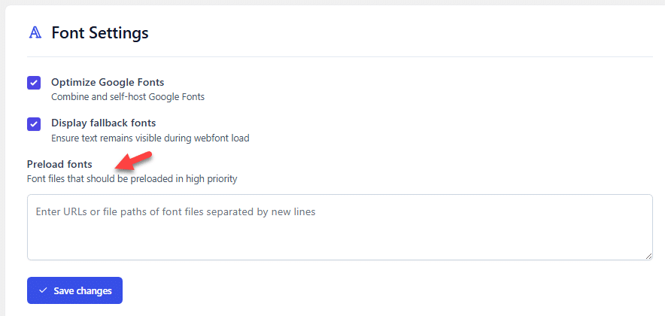Image resolution: width=665 pixels, height=316 pixels.
Task: Click 'Ensure text remains visible' description text
Action: (150, 138)
